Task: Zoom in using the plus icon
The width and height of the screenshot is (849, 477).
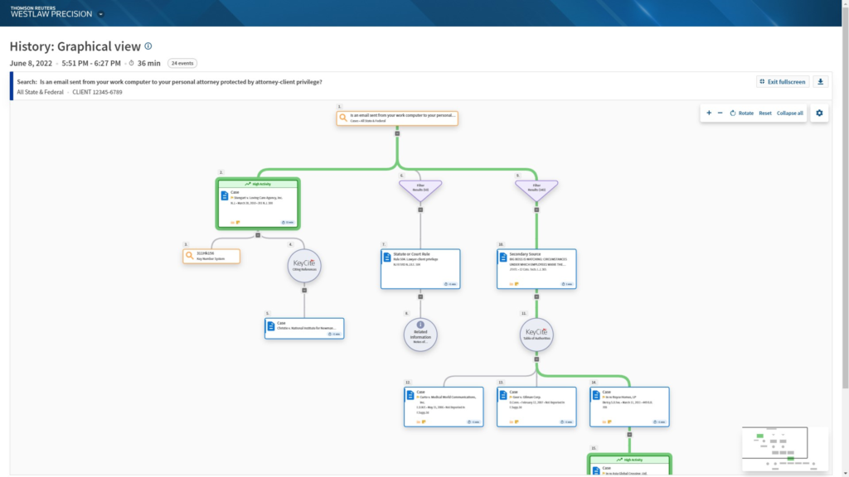Action: point(708,113)
